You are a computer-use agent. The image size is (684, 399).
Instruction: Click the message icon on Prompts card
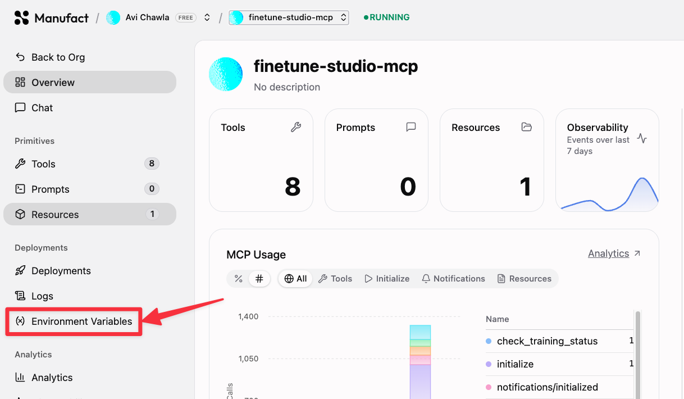click(x=411, y=127)
